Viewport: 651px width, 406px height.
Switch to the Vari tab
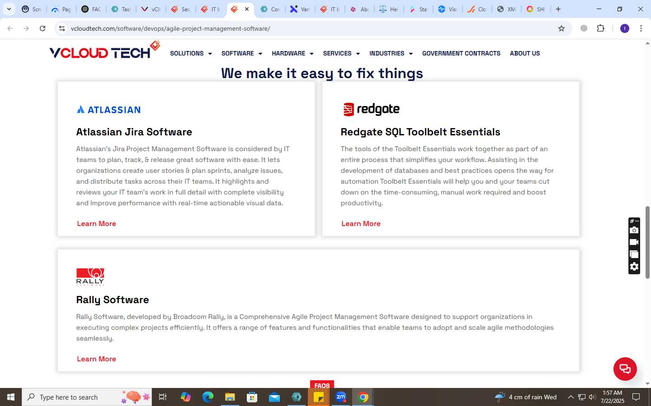(x=300, y=9)
